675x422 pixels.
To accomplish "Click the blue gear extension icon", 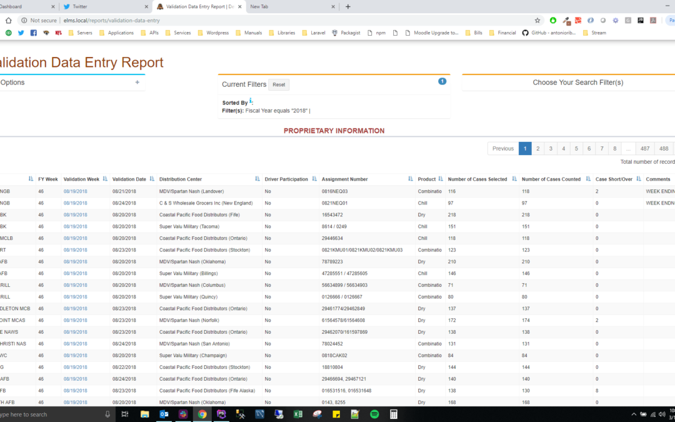I will 616,20.
